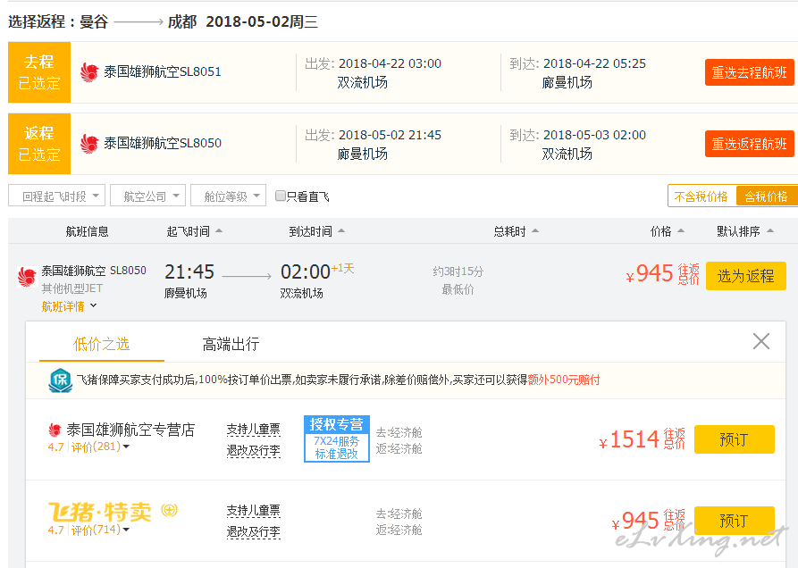Image resolution: width=798 pixels, height=568 pixels.
Task: Click the plus badge beside 飞猪·特卖
Action: pos(170,510)
